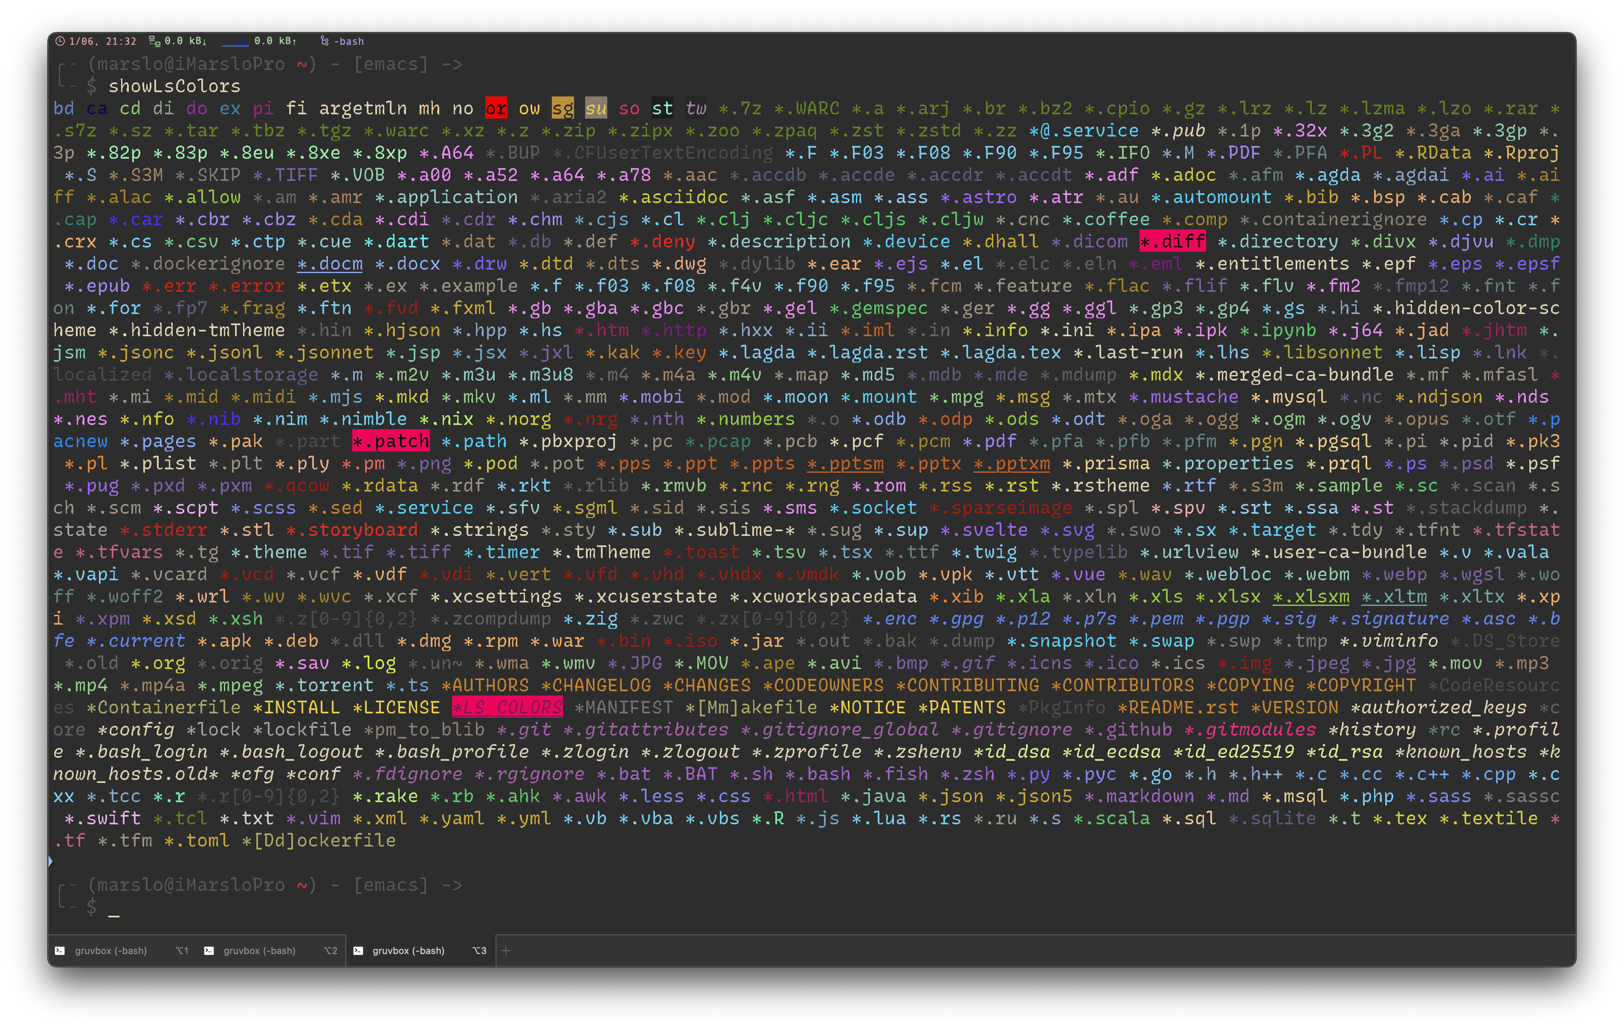The image size is (1624, 1030).
Task: Click the *.automount entry
Action: pos(1211,197)
